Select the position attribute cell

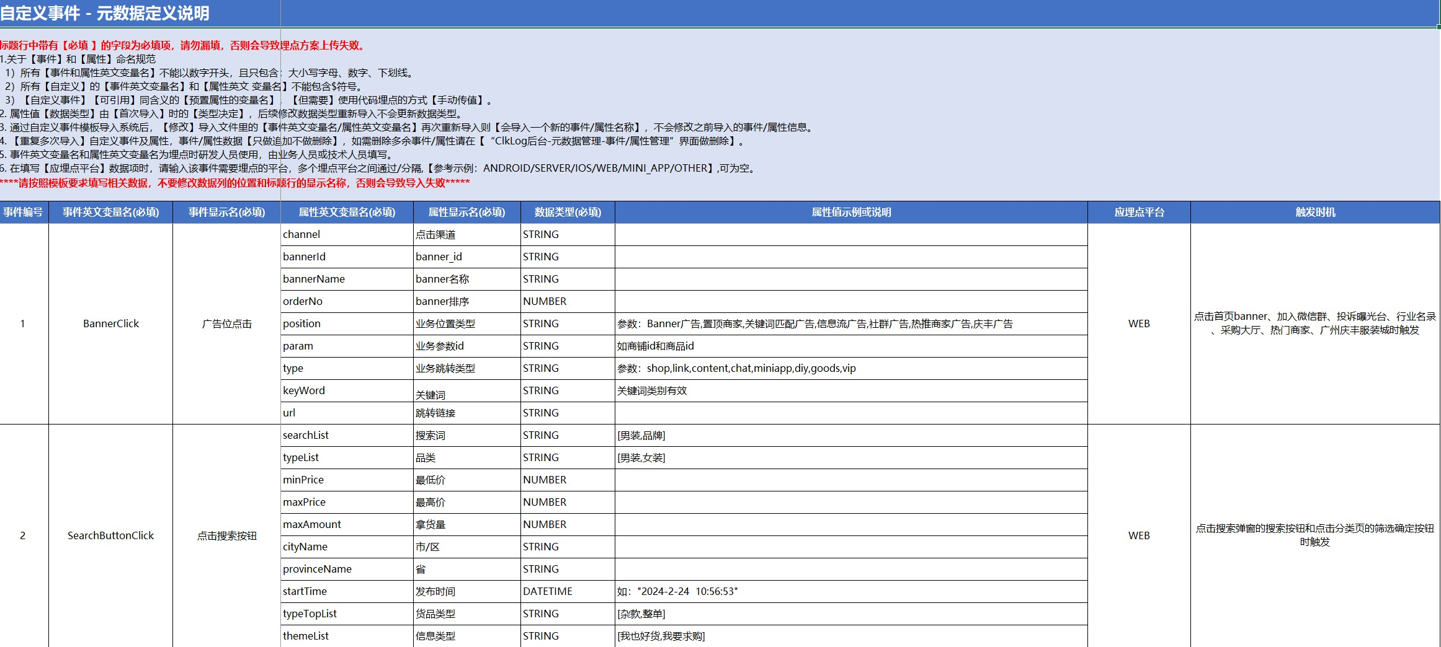pyautogui.click(x=347, y=323)
